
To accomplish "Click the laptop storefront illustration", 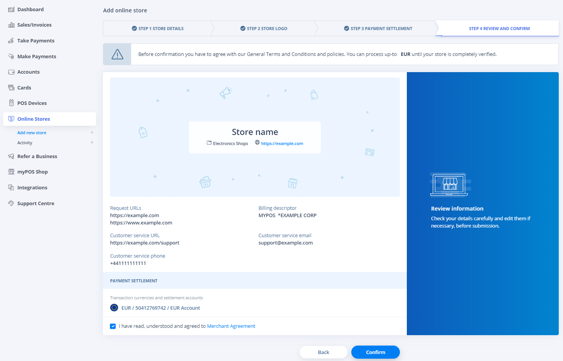I will [x=450, y=184].
